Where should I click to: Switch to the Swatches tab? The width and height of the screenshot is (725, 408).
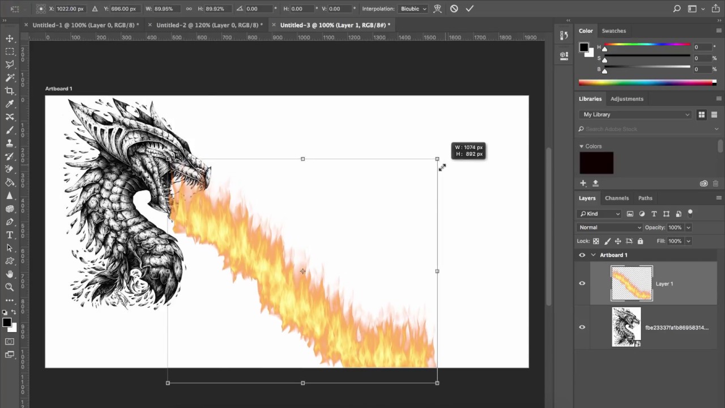[614, 31]
